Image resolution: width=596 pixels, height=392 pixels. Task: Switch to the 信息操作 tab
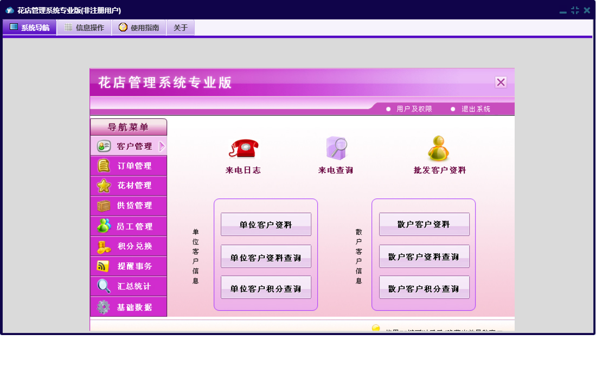tap(85, 27)
